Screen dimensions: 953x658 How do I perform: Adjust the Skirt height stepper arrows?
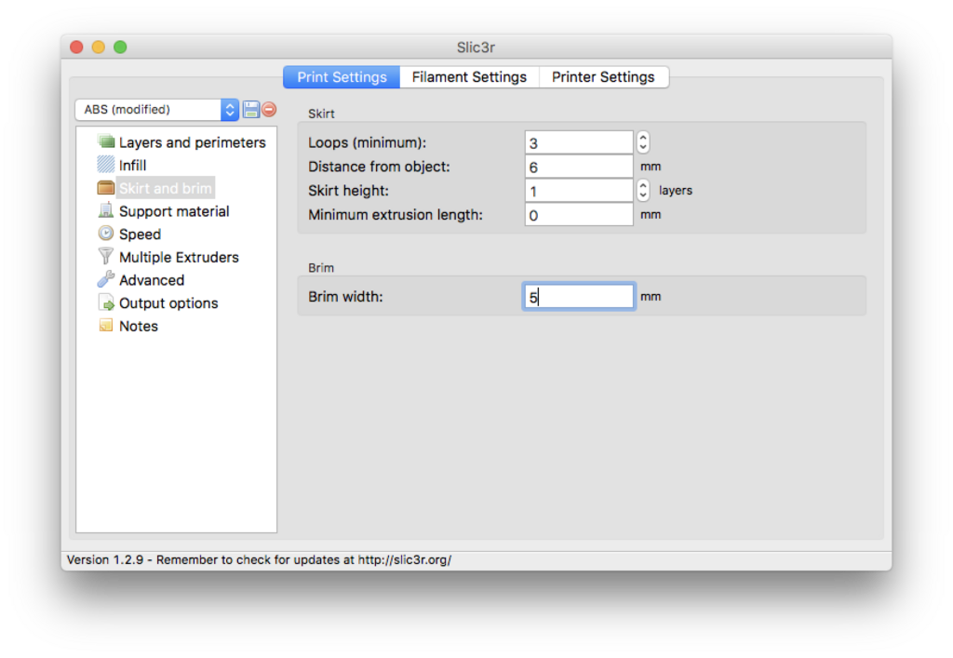tap(643, 191)
